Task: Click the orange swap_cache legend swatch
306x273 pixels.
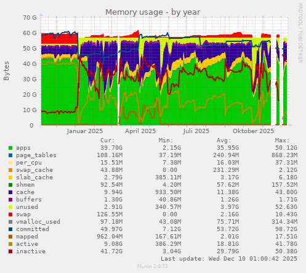Action: tap(10, 170)
